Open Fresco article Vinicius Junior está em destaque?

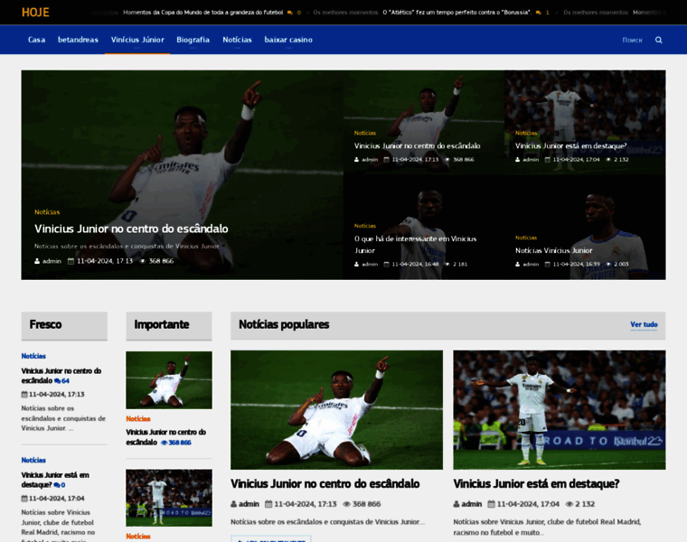click(x=55, y=480)
